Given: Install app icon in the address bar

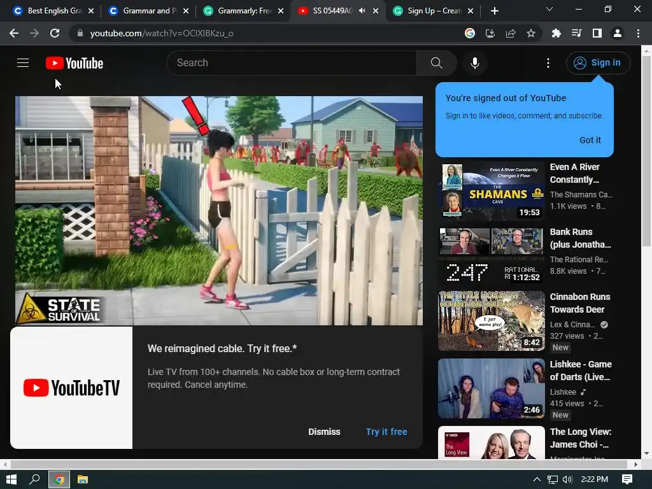Looking at the screenshot, I should pyautogui.click(x=490, y=33).
